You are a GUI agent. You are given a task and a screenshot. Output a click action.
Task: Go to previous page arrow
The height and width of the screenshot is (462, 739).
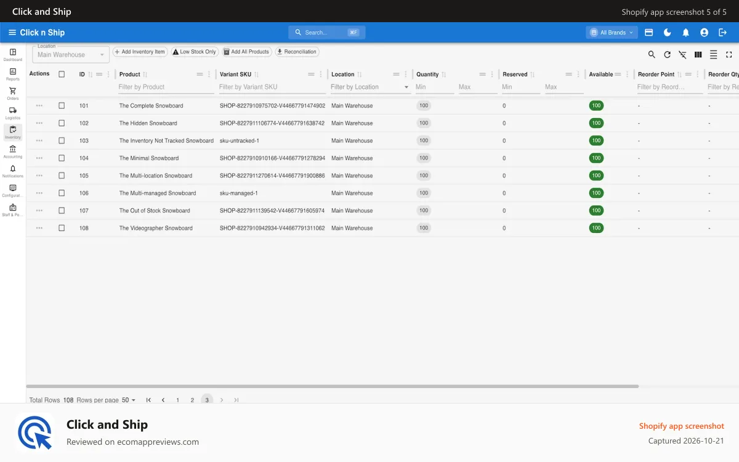point(163,400)
